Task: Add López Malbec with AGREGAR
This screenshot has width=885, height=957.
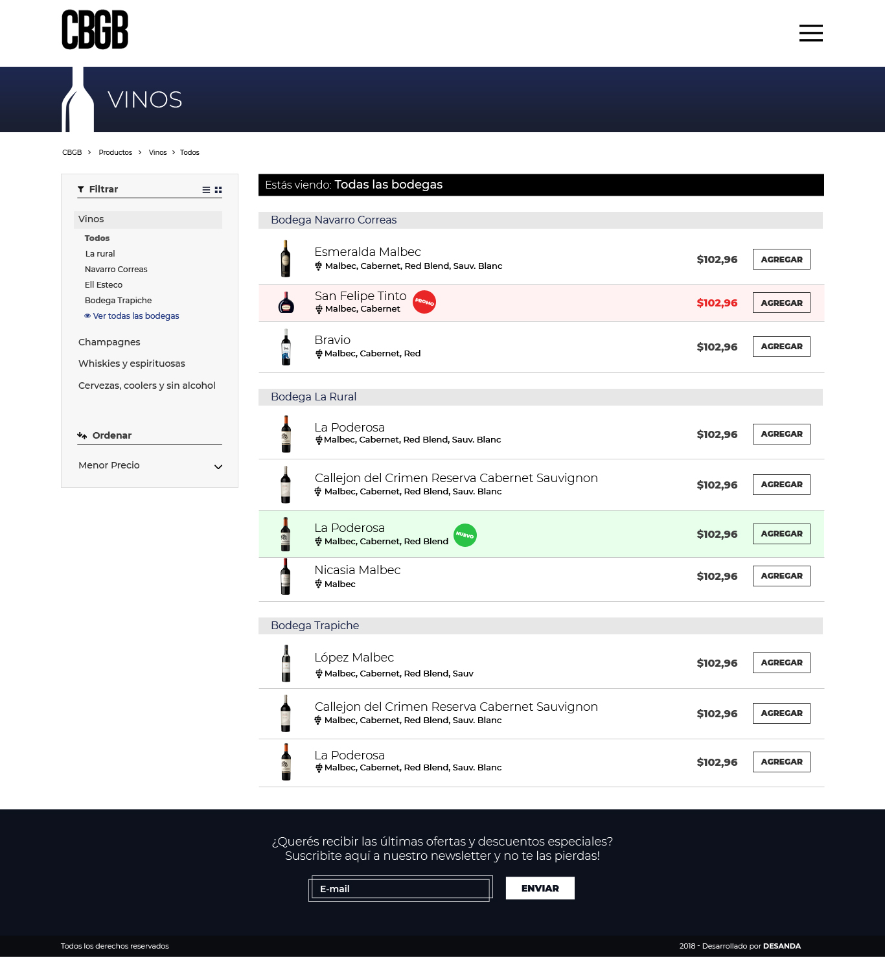Action: tap(781, 663)
